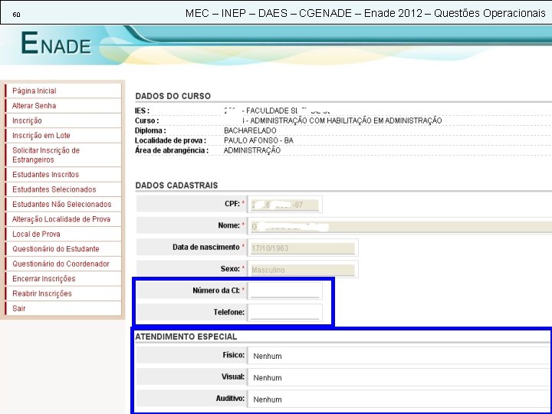The width and height of the screenshot is (552, 414).
Task: Click the text BACHARELADO
Action: 250,130
